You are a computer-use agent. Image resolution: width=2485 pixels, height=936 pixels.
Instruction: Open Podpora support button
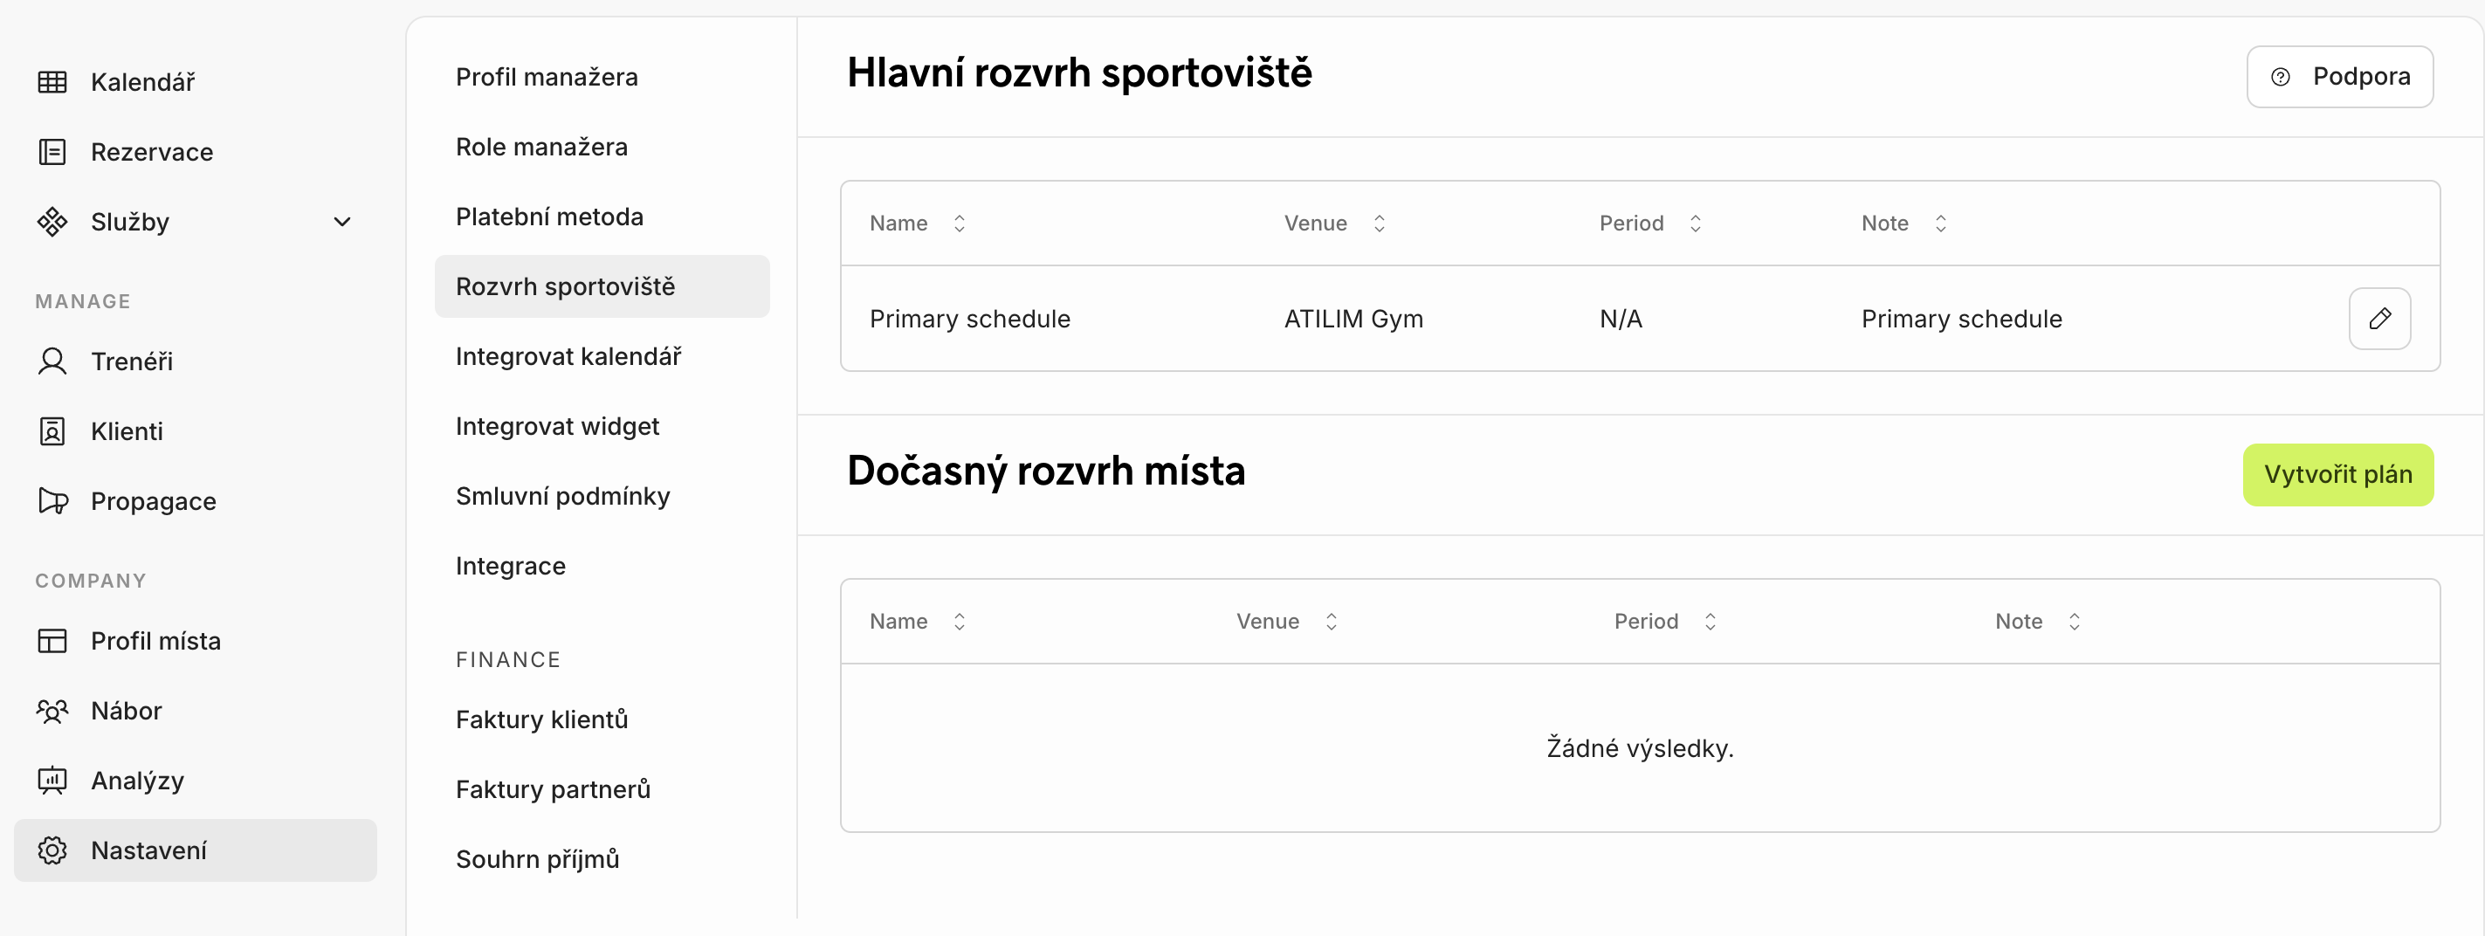pyautogui.click(x=2339, y=76)
